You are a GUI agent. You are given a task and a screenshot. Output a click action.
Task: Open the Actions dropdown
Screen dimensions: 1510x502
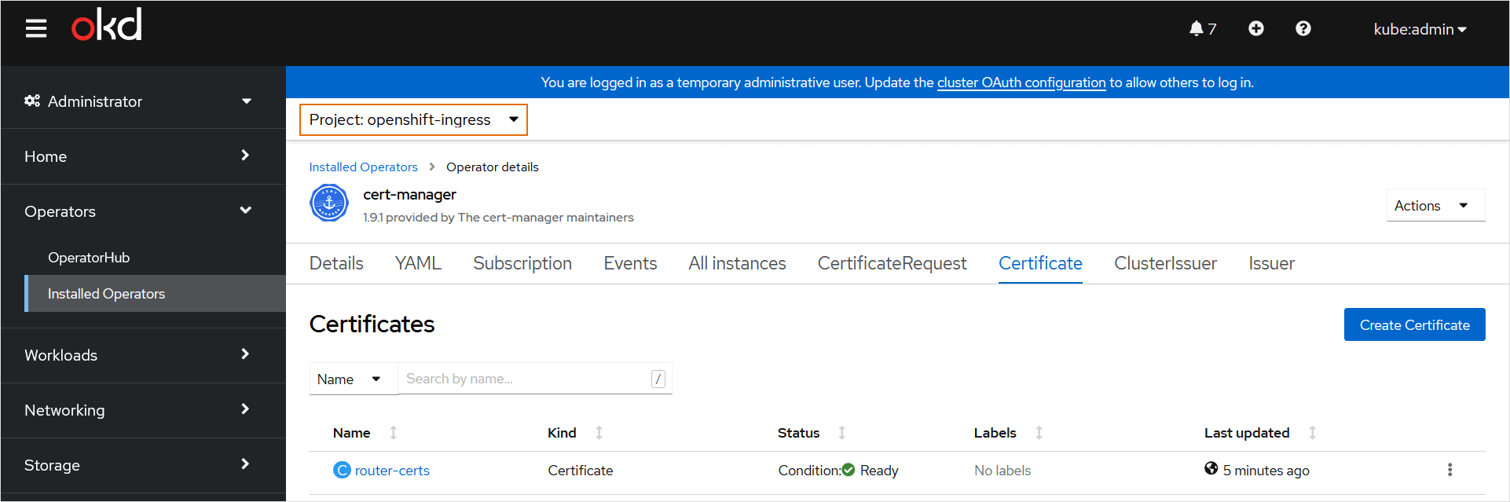1435,205
